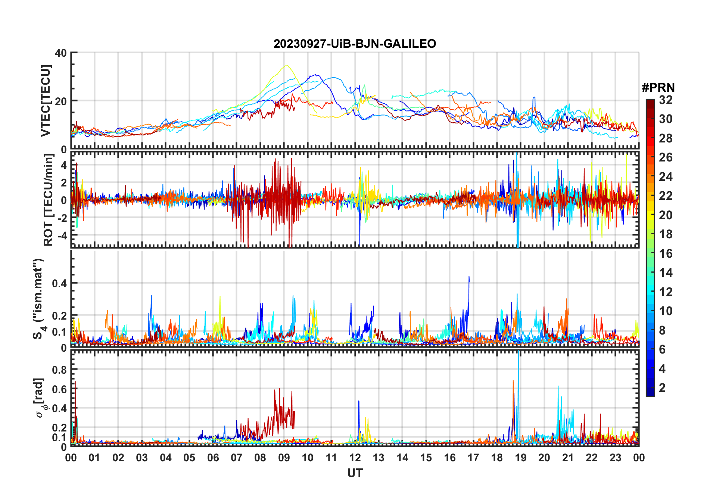Click the VTEC axis tick label 40

[61, 53]
